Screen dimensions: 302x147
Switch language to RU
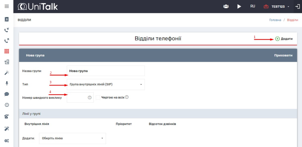(x=252, y=6)
